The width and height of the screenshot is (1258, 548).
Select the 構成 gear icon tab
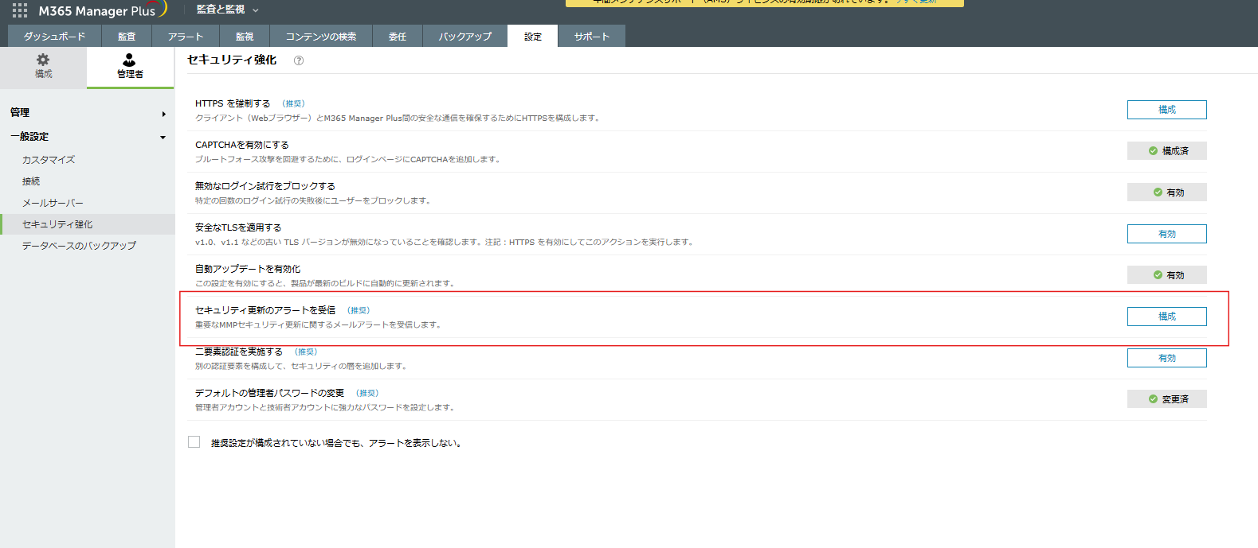43,66
